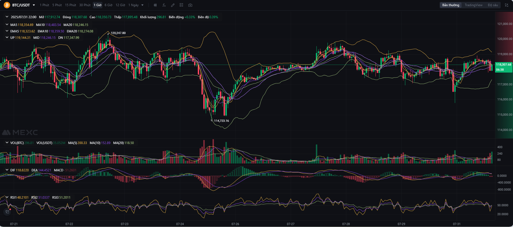Viewport: 513px width, 227px height.
Task: Click the volume MA(5) 200.33 label
Action: coord(77,143)
